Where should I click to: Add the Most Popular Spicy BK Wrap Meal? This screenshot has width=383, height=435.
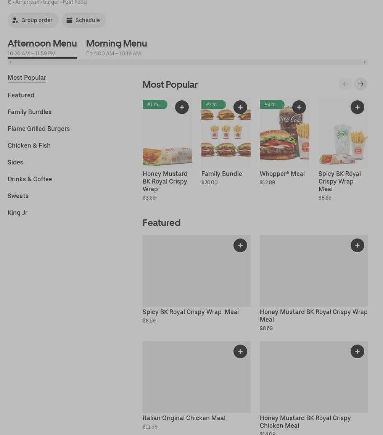[x=357, y=108]
